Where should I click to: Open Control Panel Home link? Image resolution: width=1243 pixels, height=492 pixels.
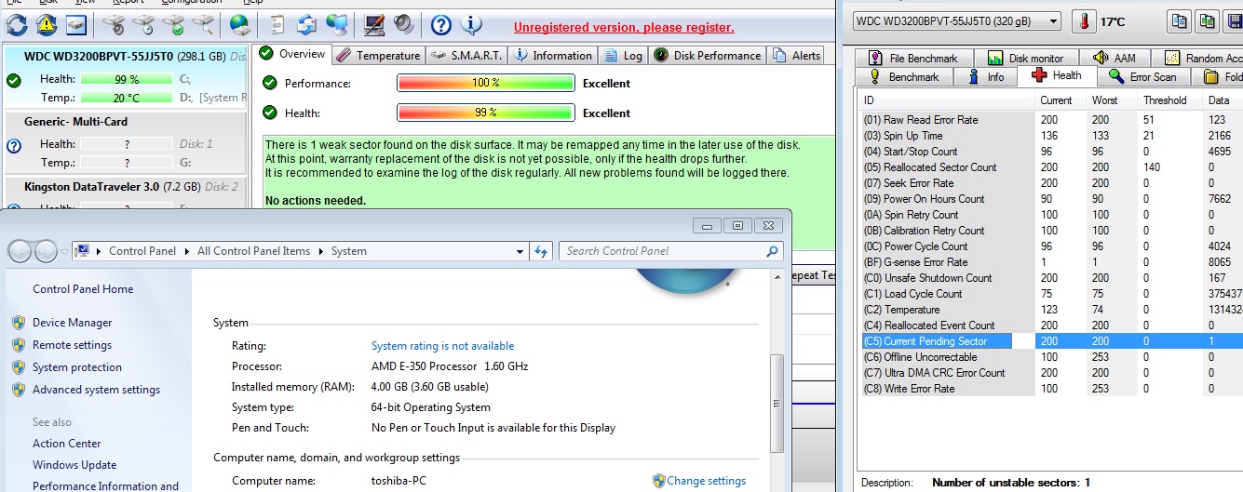(x=83, y=289)
